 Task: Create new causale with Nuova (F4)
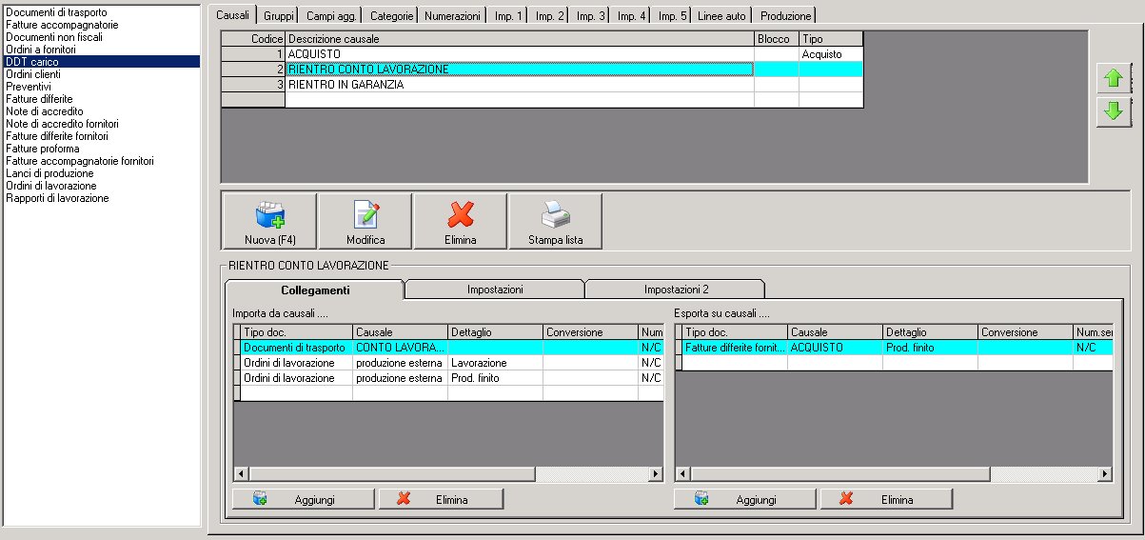pyautogui.click(x=269, y=222)
